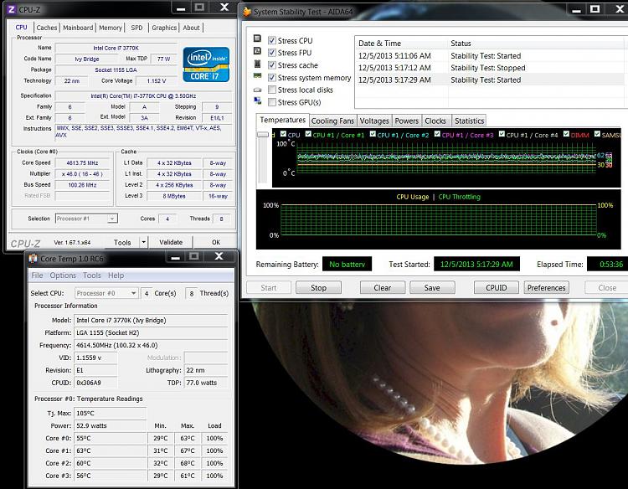Click the Elapsed Time value 0:53:36
This screenshot has width=628, height=489.
(x=607, y=265)
